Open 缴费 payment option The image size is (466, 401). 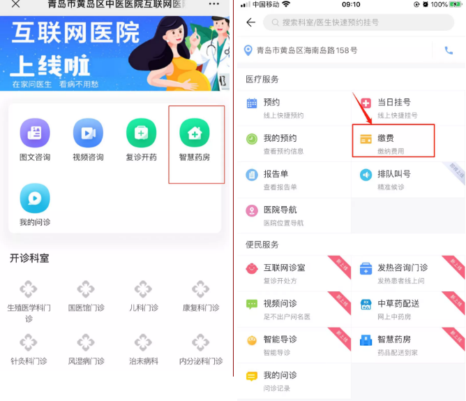393,144
